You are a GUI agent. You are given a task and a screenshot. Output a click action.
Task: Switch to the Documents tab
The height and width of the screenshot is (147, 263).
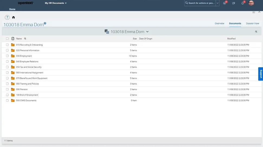click(x=235, y=23)
